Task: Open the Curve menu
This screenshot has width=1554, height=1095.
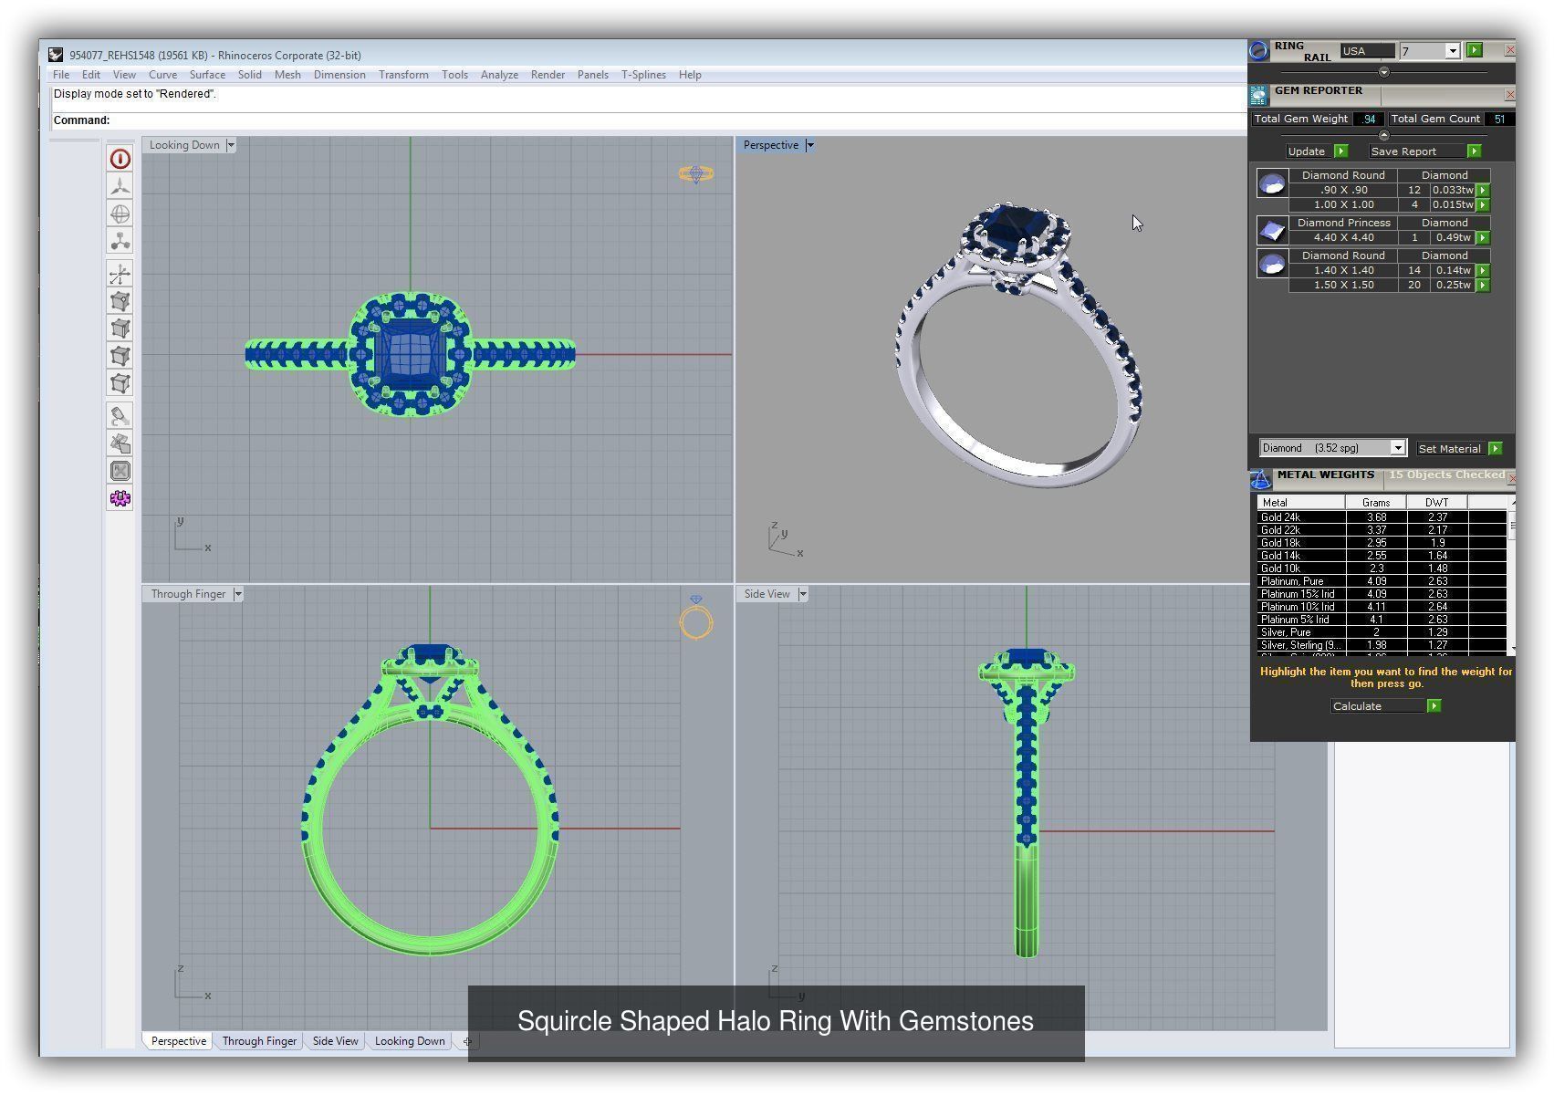Action: click(162, 75)
